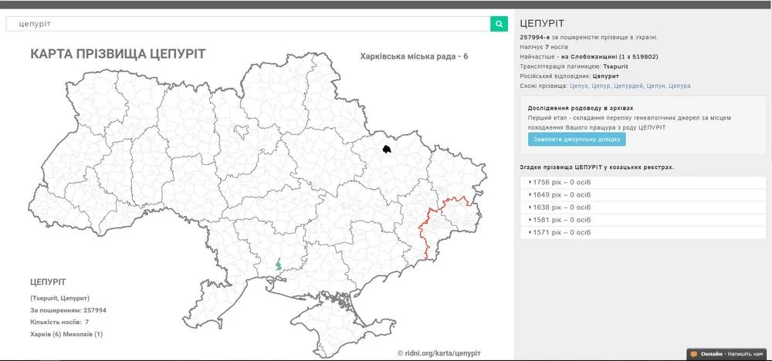Click the За поширенням: 257994 line
Screen dimensions: 772x361
69,310
